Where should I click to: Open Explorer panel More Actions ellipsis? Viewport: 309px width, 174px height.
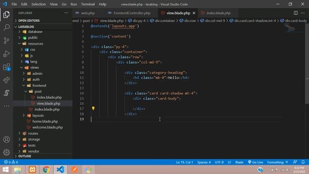point(66,13)
